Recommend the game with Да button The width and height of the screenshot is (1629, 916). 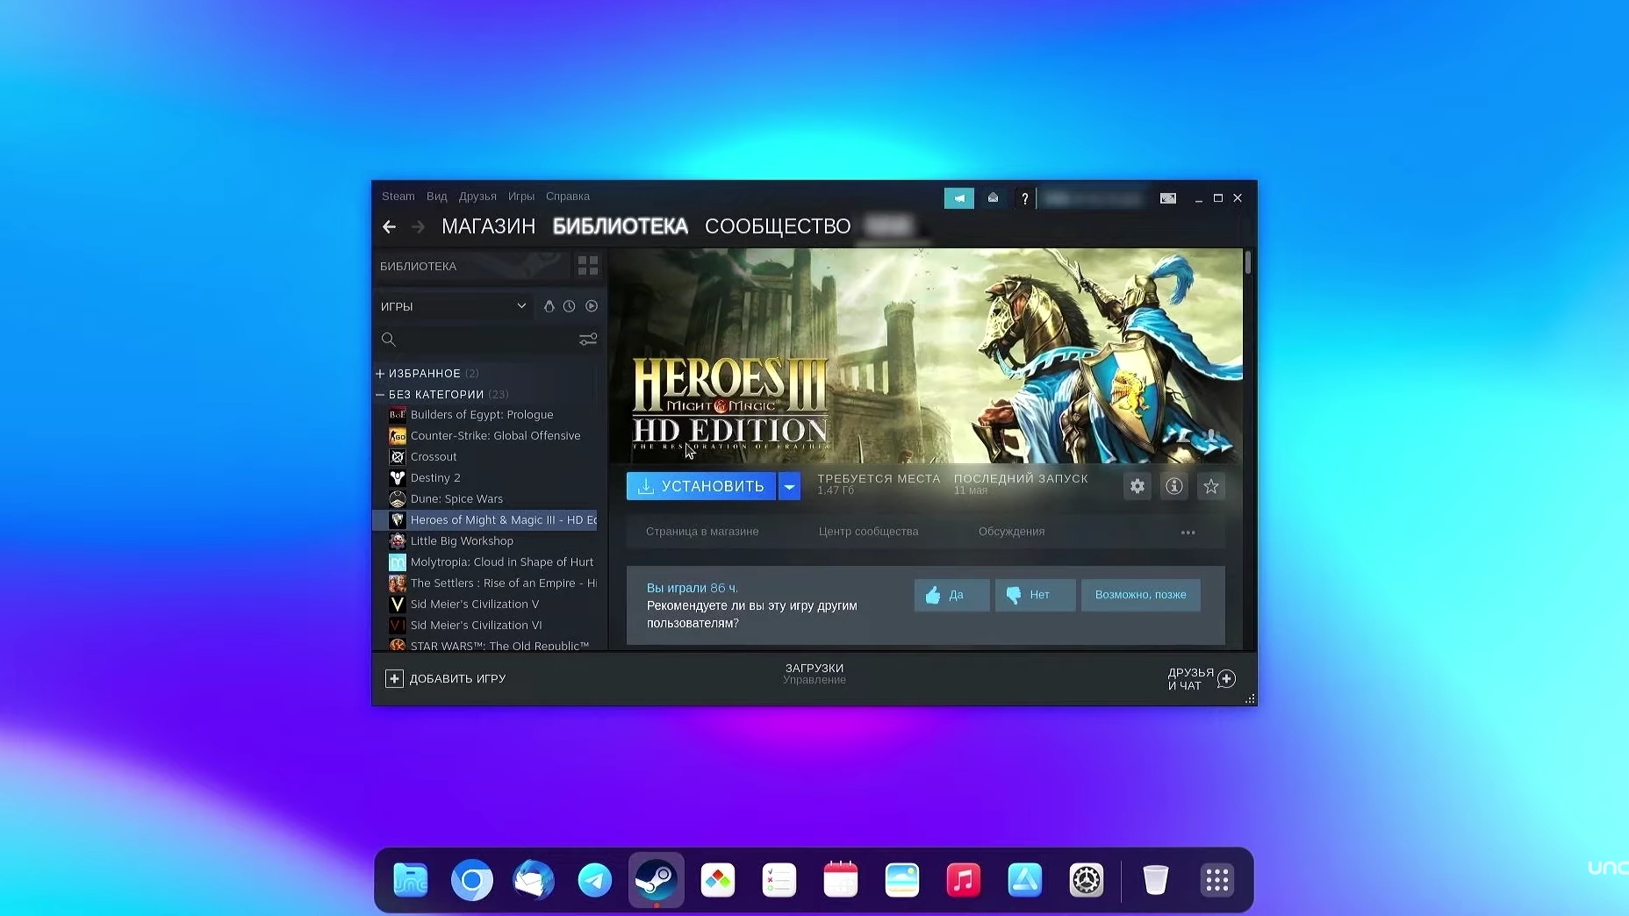click(952, 595)
